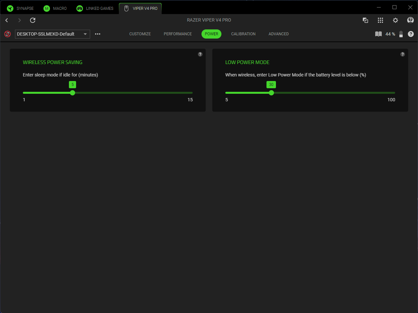This screenshot has height=313, width=418.
Task: Switch to the Synapse tab
Action: click(20, 8)
